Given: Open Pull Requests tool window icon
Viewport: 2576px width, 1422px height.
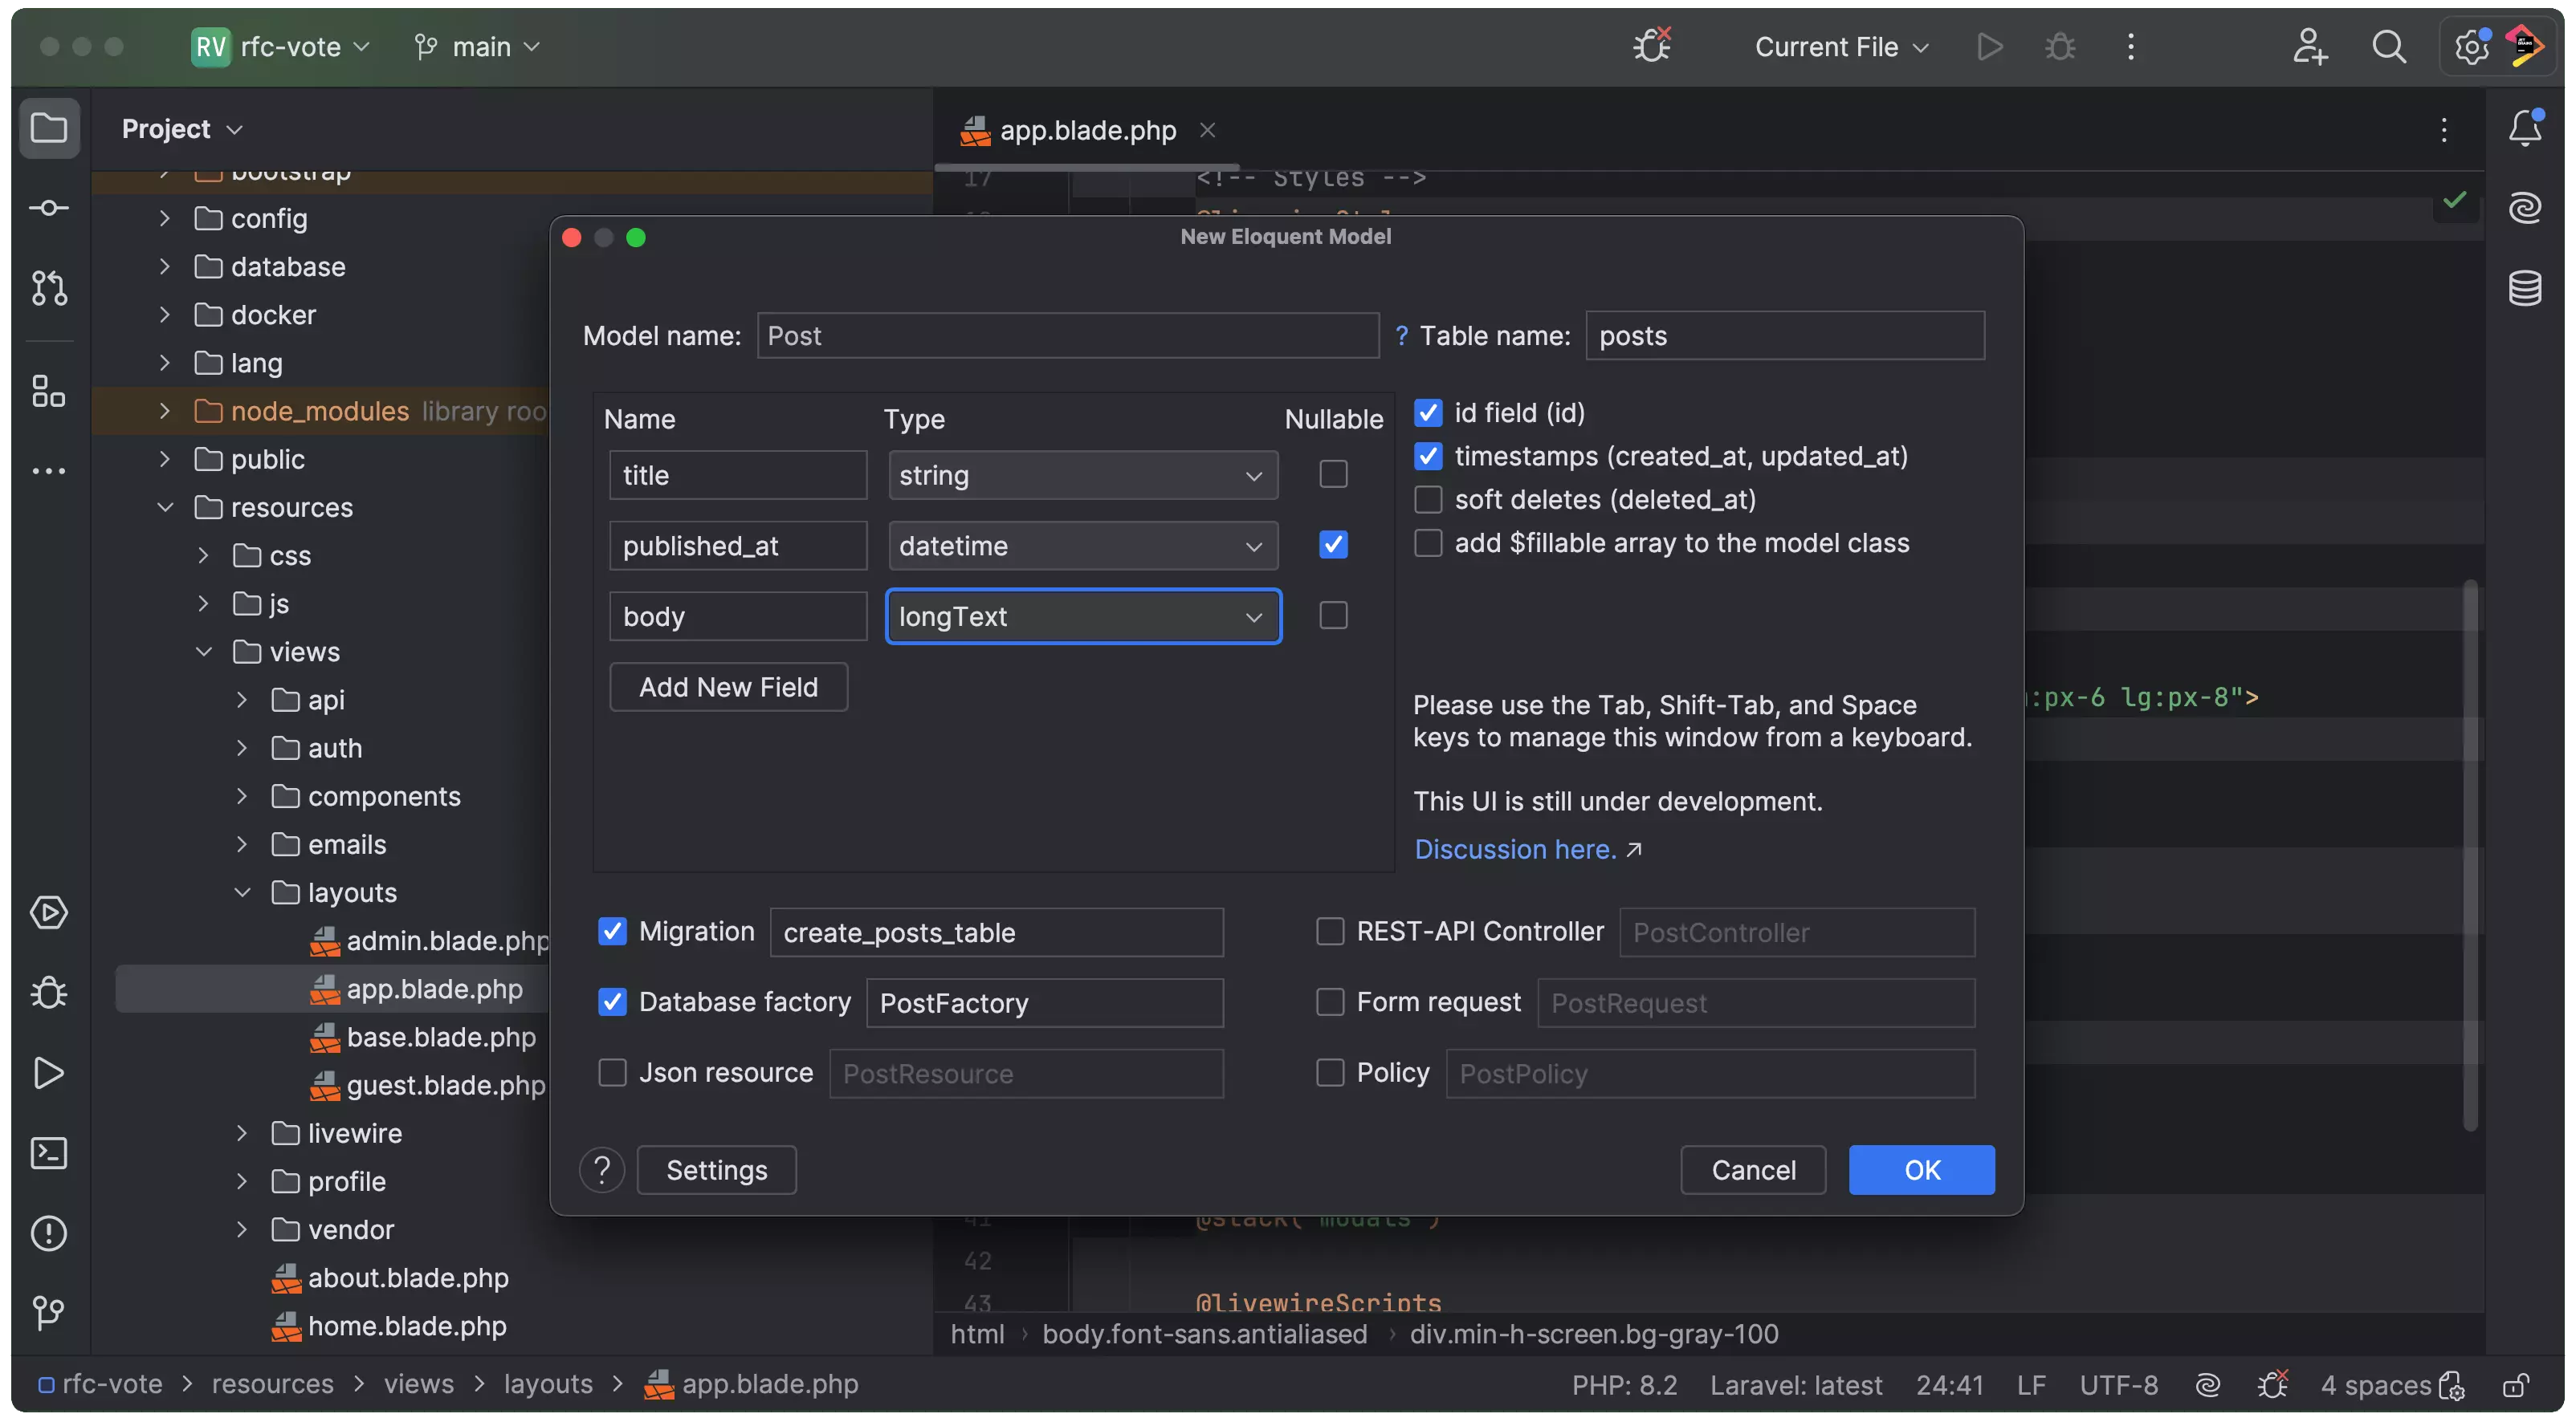Looking at the screenshot, I should (x=48, y=288).
